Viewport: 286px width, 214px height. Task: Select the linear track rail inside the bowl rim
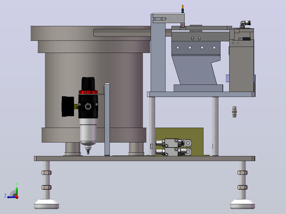(x=122, y=33)
